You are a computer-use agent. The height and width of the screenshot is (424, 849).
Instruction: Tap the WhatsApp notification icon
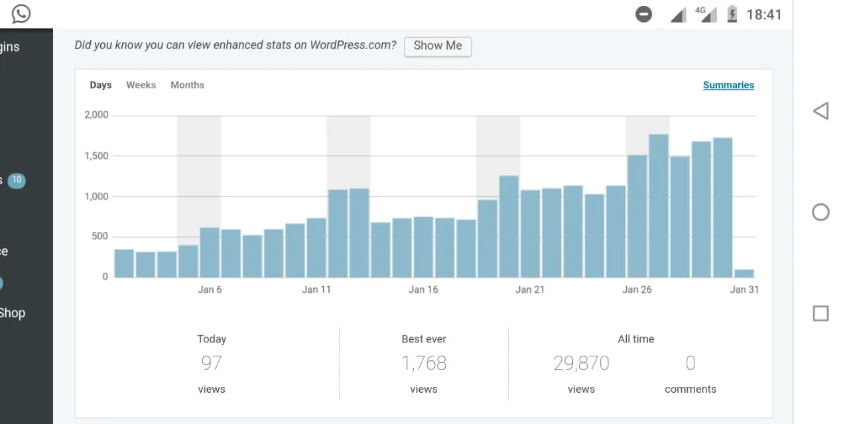(21, 14)
